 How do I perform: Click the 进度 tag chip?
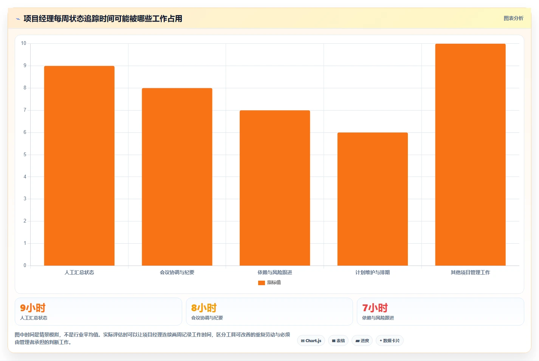[x=362, y=341]
